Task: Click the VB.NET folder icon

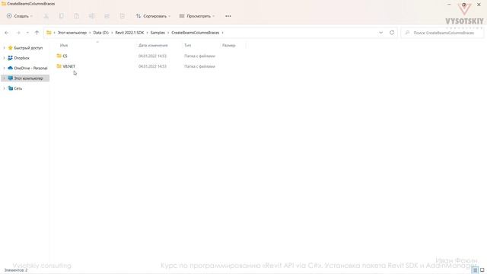Action: (59, 66)
